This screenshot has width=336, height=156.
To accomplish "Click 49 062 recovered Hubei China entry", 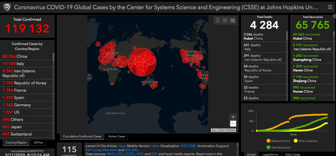I will tap(312, 36).
